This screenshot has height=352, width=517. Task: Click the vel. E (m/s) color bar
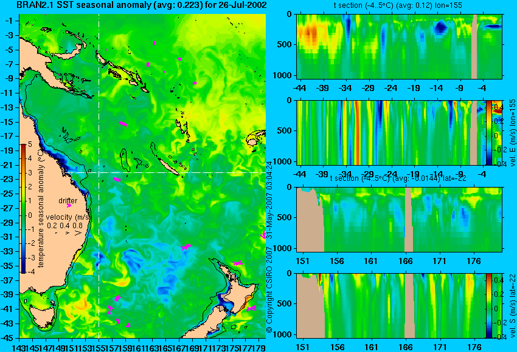489,132
